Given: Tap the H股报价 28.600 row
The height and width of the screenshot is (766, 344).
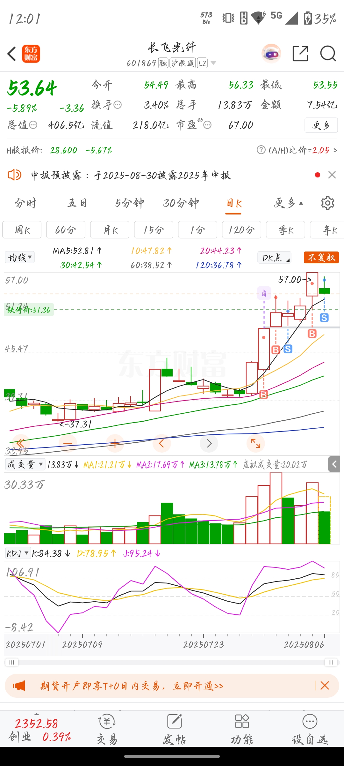Looking at the screenshot, I should [x=59, y=150].
